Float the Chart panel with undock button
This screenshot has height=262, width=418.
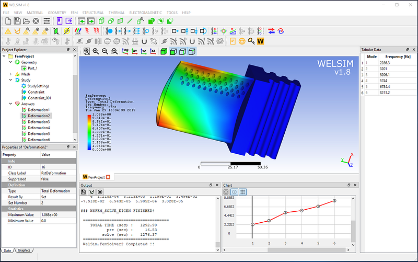point(349,185)
